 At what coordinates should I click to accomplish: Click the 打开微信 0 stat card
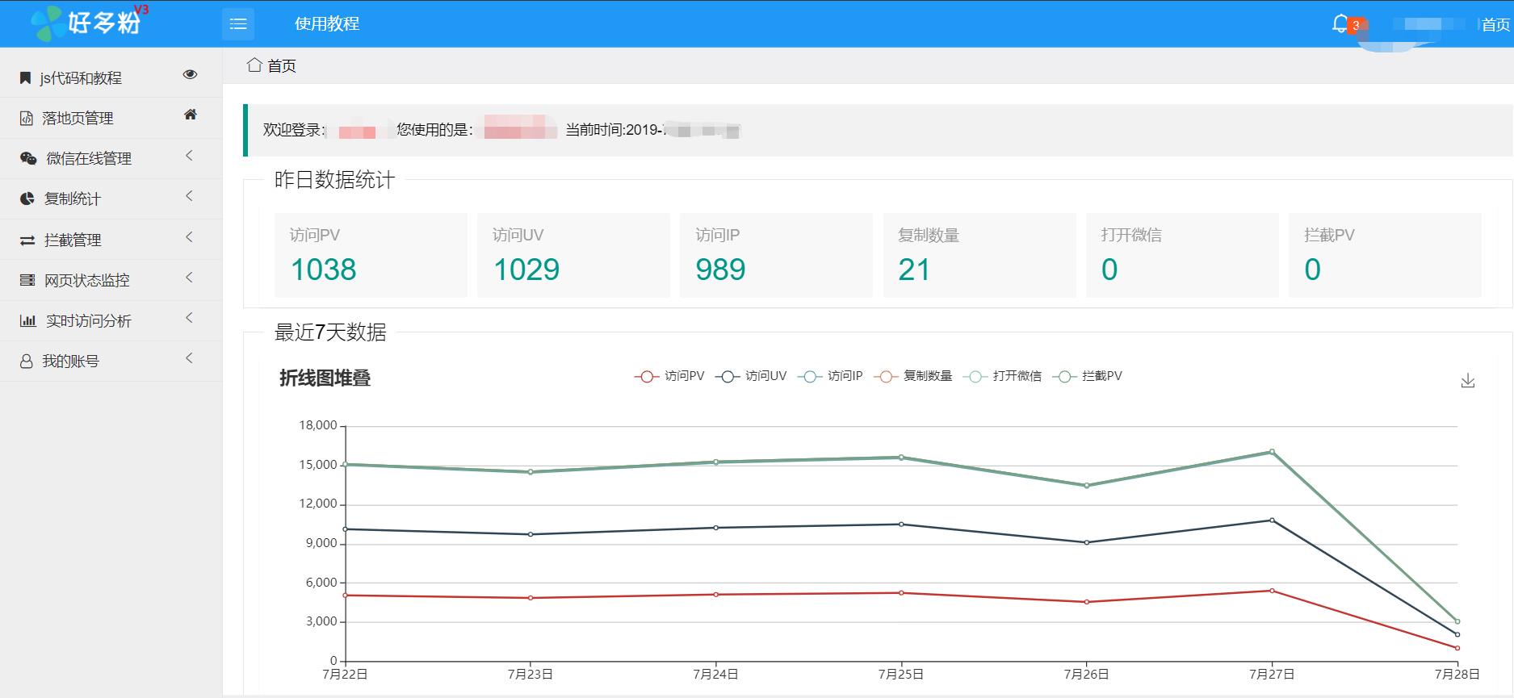pos(1182,255)
